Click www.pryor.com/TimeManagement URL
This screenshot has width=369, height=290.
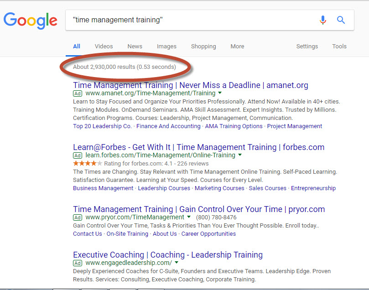point(135,217)
